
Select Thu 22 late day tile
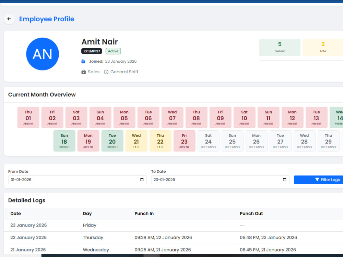click(x=160, y=141)
